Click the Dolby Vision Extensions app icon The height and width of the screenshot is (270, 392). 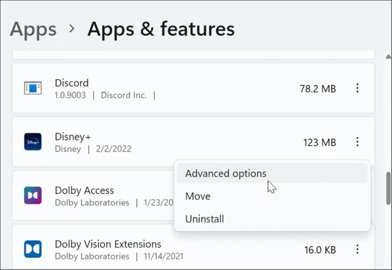coord(33,249)
